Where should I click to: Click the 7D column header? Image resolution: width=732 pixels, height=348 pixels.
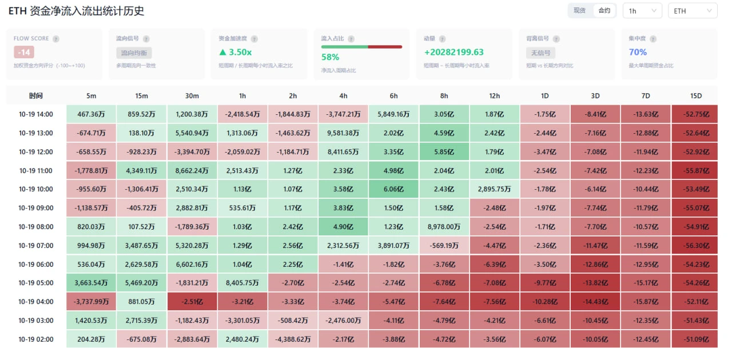coord(646,95)
